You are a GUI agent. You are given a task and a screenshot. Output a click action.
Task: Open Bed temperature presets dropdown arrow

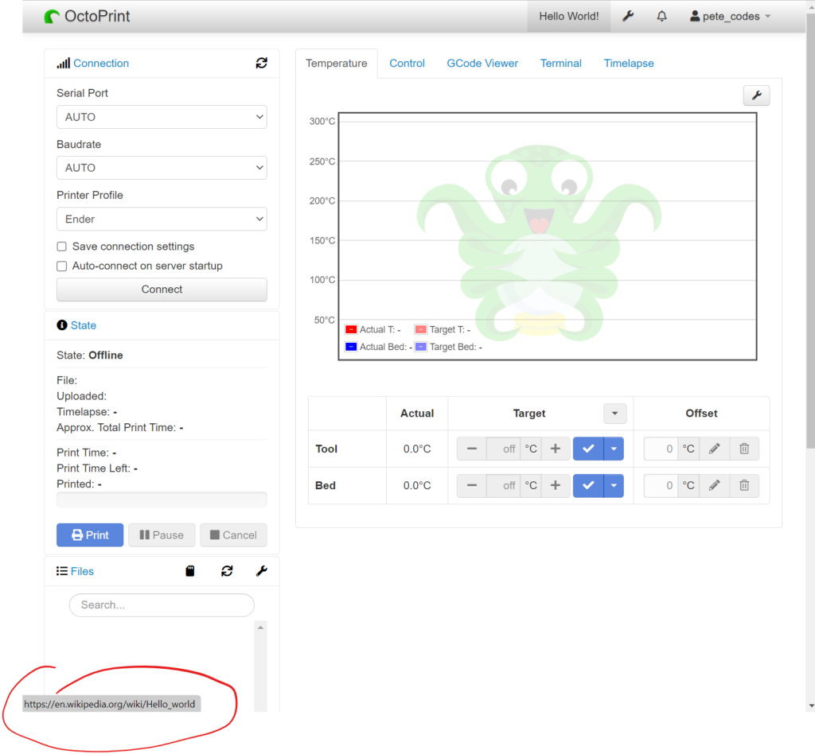[614, 485]
